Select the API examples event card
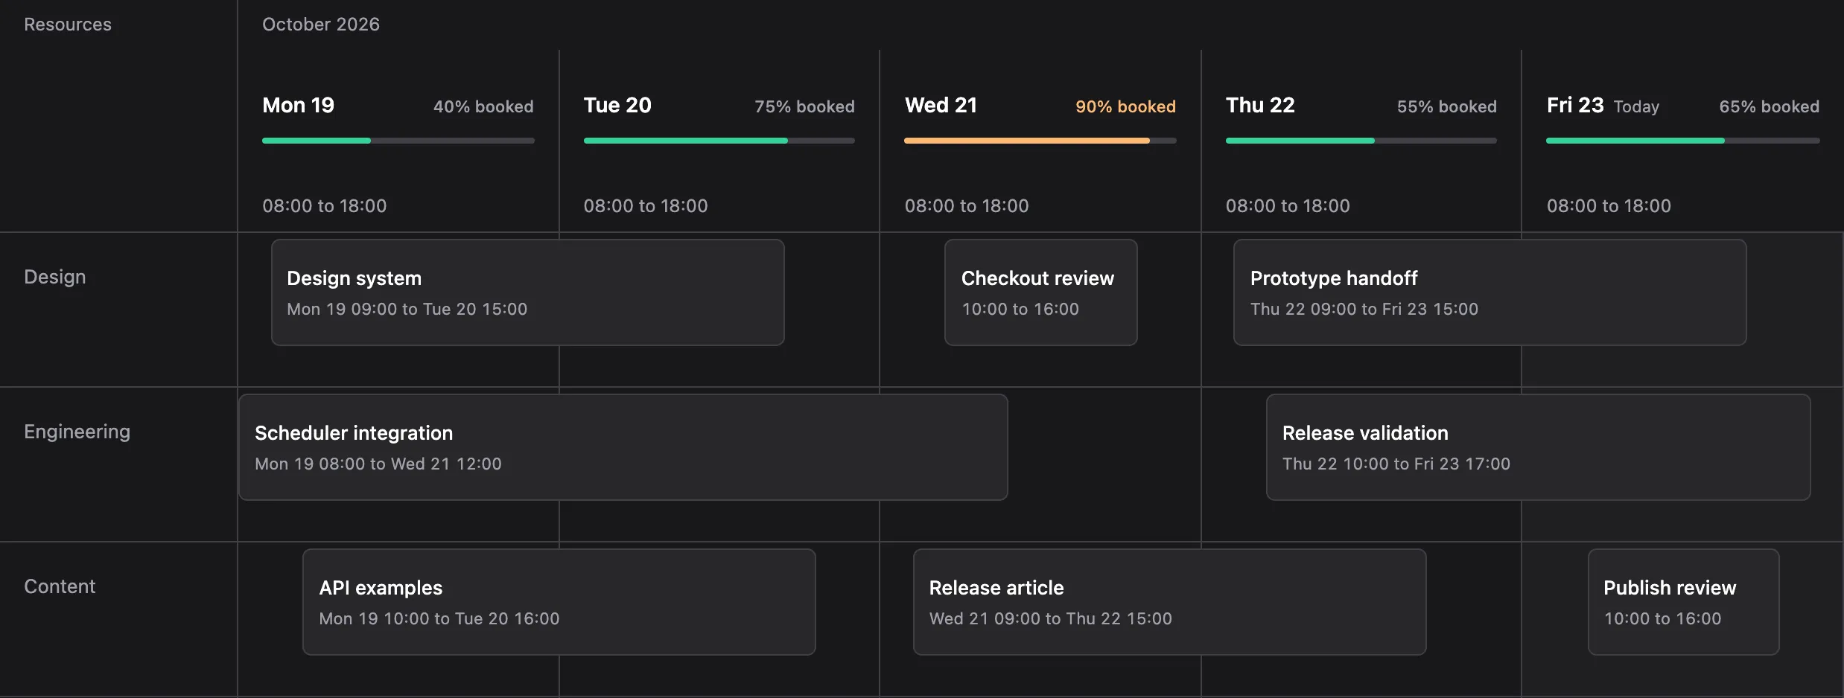Image resolution: width=1844 pixels, height=698 pixels. (559, 602)
